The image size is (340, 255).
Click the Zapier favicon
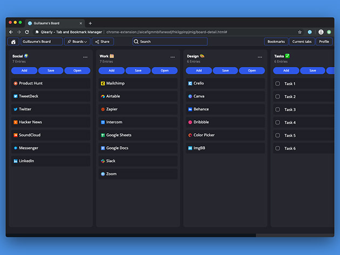103,109
